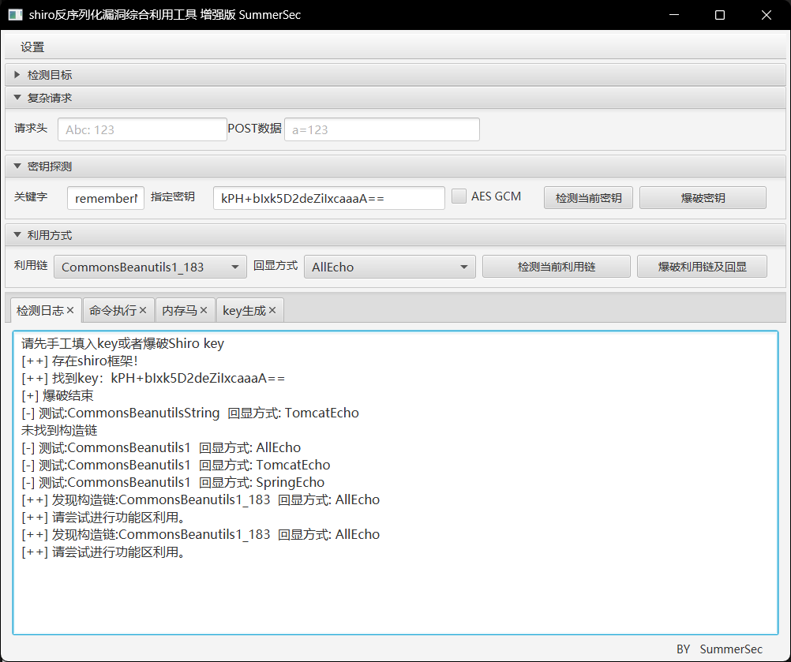
Task: Click the 请求头 input field
Action: tap(142, 129)
